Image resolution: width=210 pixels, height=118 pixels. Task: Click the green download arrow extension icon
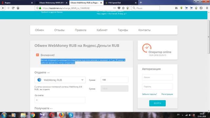coord(181,8)
